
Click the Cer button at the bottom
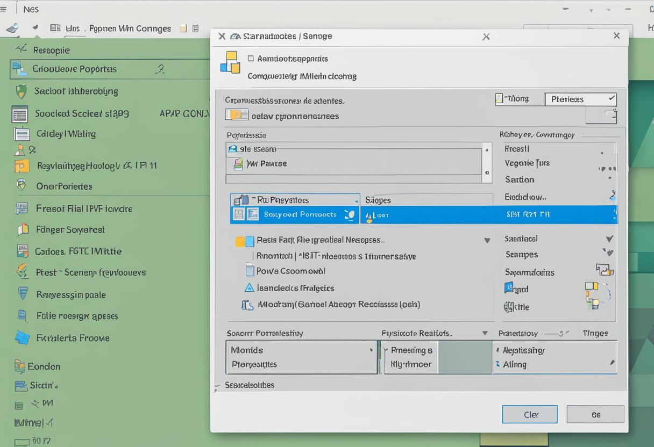[530, 414]
